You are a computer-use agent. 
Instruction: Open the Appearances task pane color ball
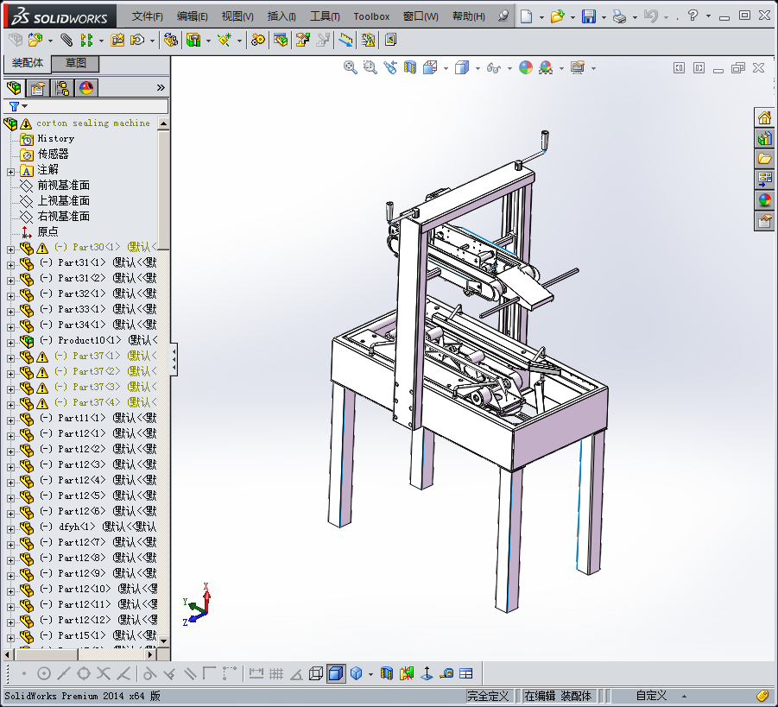tap(764, 200)
